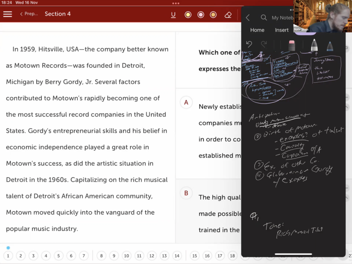Choose answer option B

pyautogui.click(x=186, y=193)
